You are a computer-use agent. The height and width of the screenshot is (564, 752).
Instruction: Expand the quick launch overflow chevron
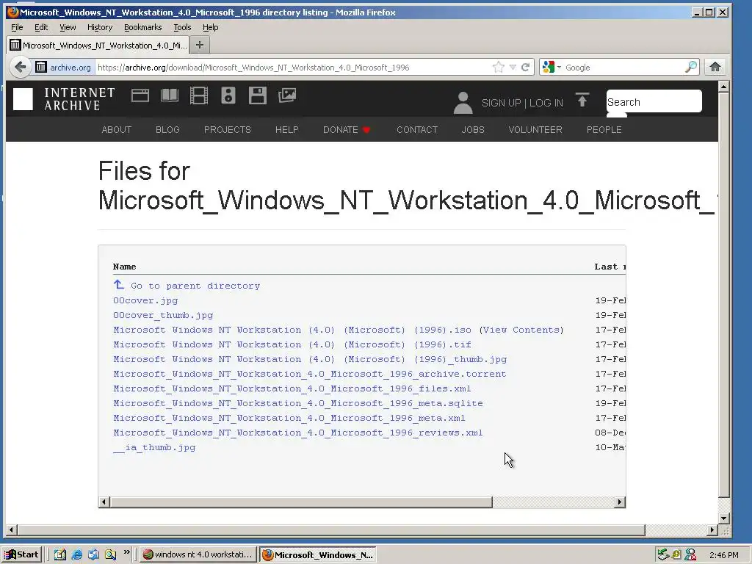pyautogui.click(x=126, y=552)
